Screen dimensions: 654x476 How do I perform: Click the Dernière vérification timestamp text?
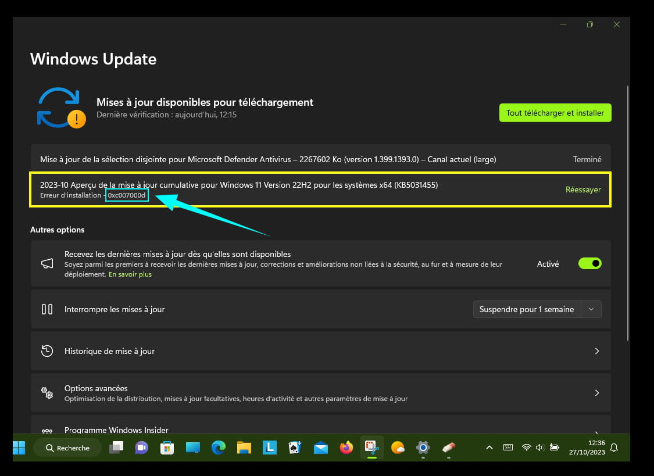point(166,114)
